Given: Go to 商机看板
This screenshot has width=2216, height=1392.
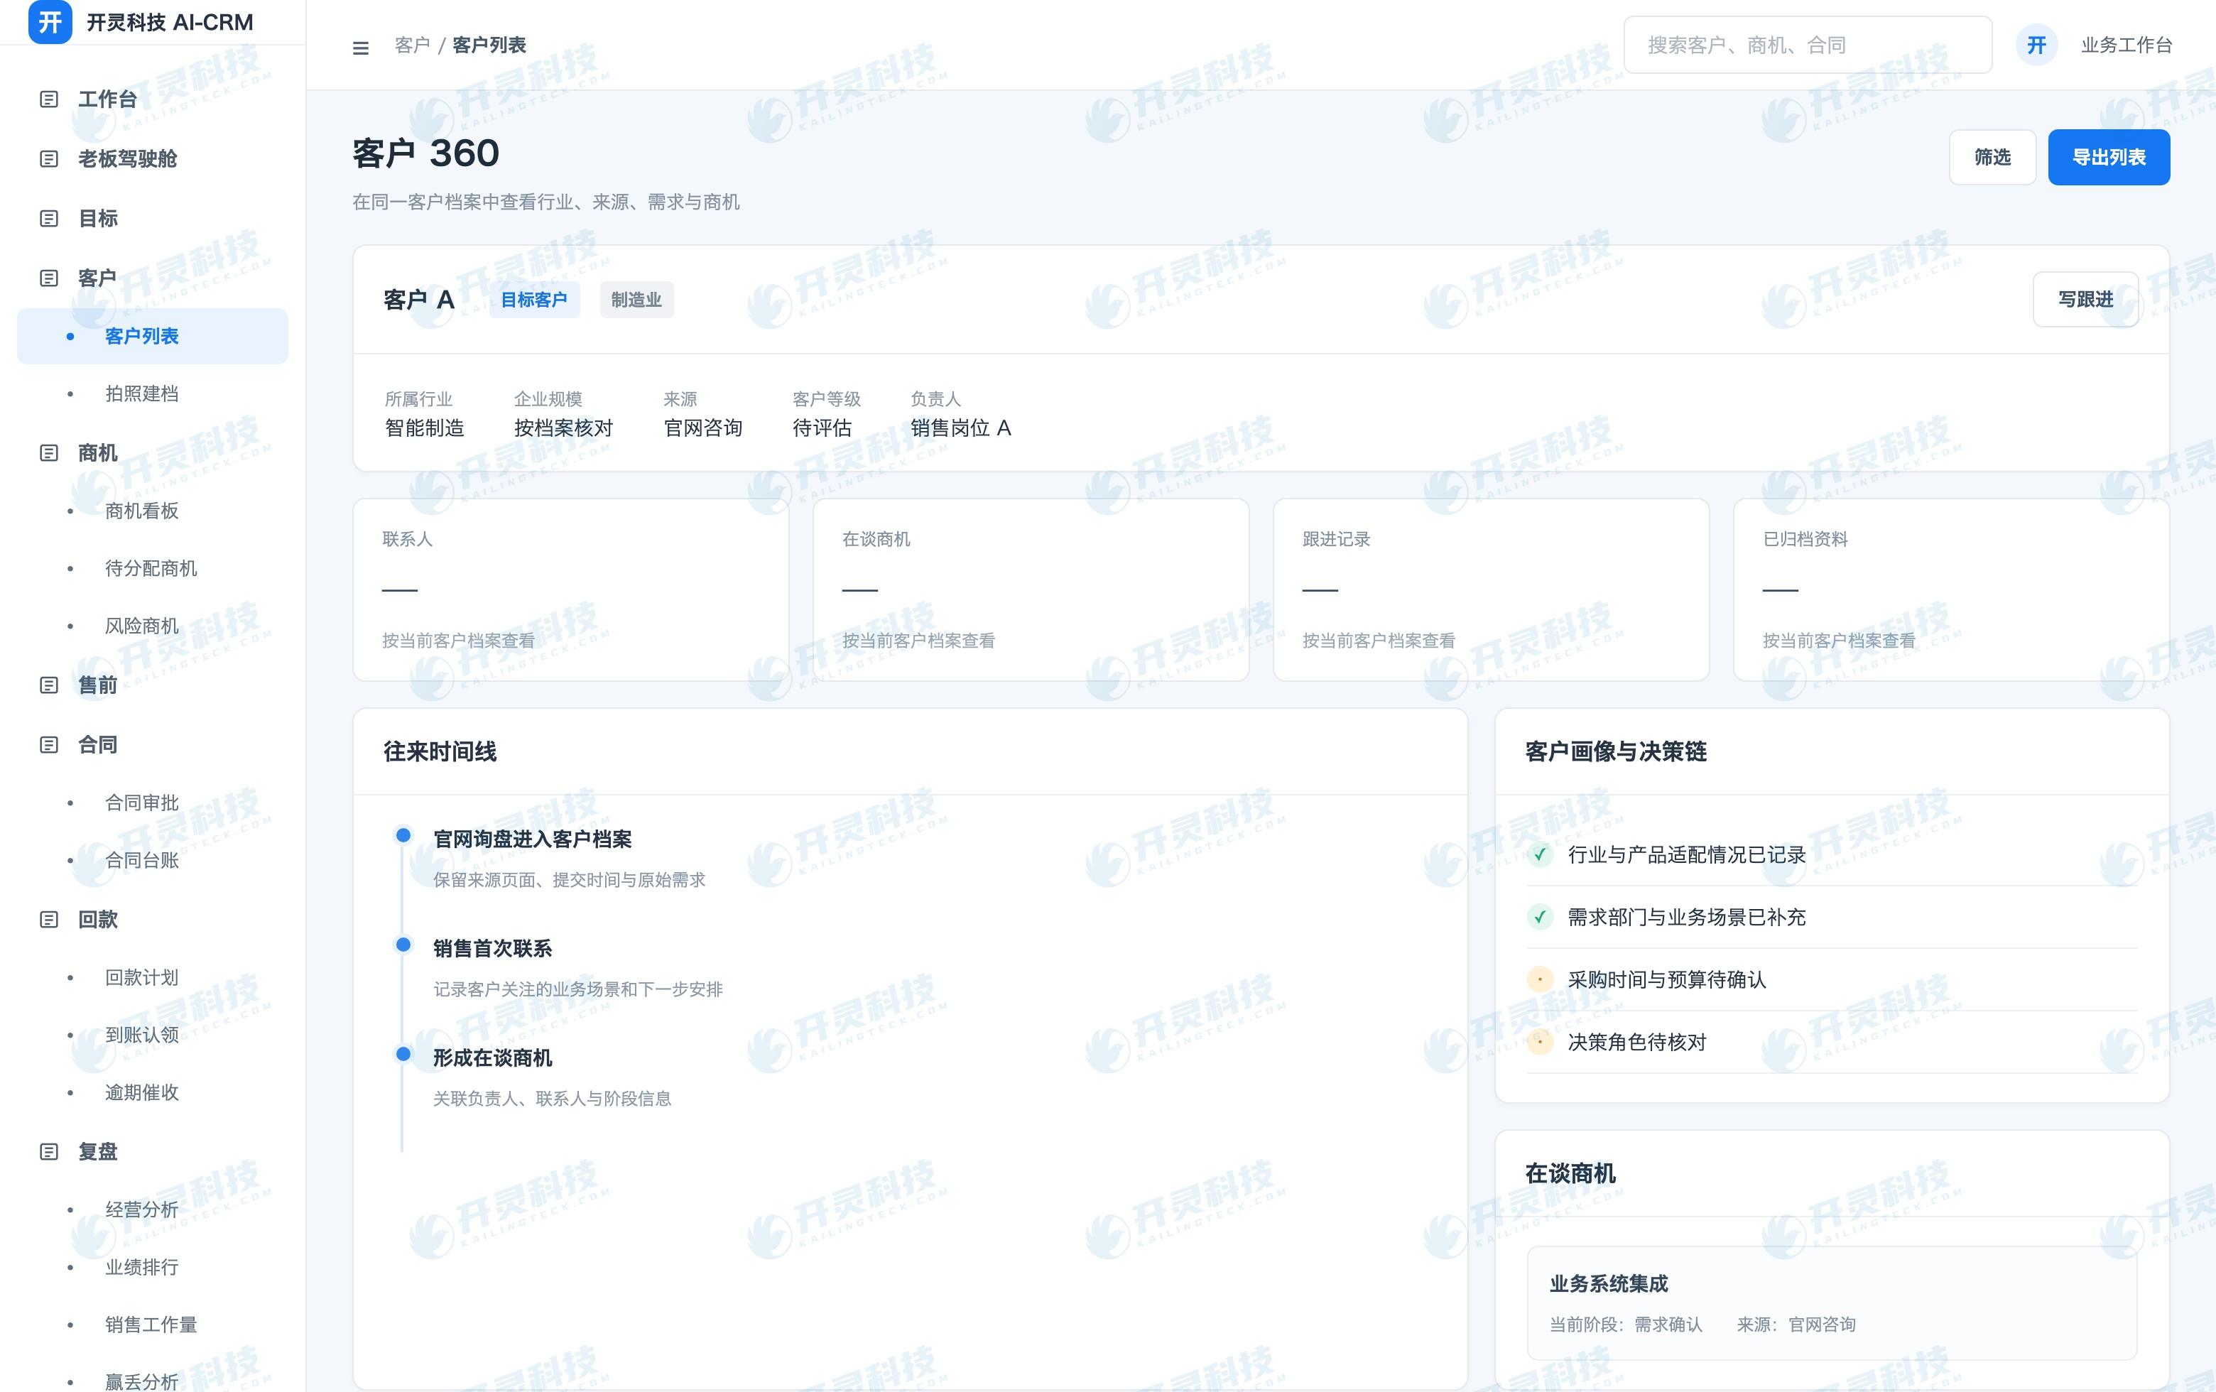Looking at the screenshot, I should pyautogui.click(x=153, y=511).
